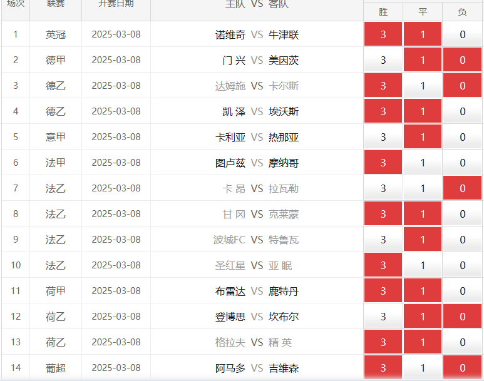The image size is (484, 381).
Task: Toggle loss (0) for 达姆施 VS 卡尔斯
Action: coord(462,86)
